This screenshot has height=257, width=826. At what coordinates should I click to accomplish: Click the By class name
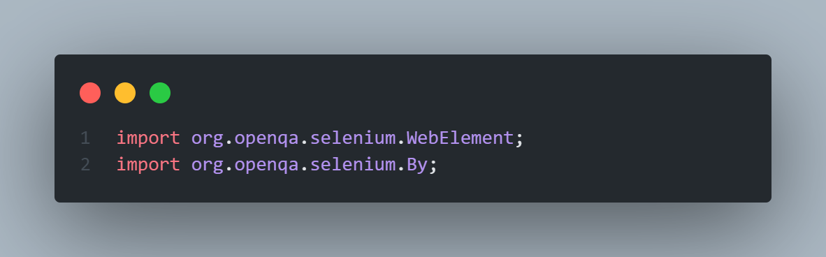(x=417, y=166)
